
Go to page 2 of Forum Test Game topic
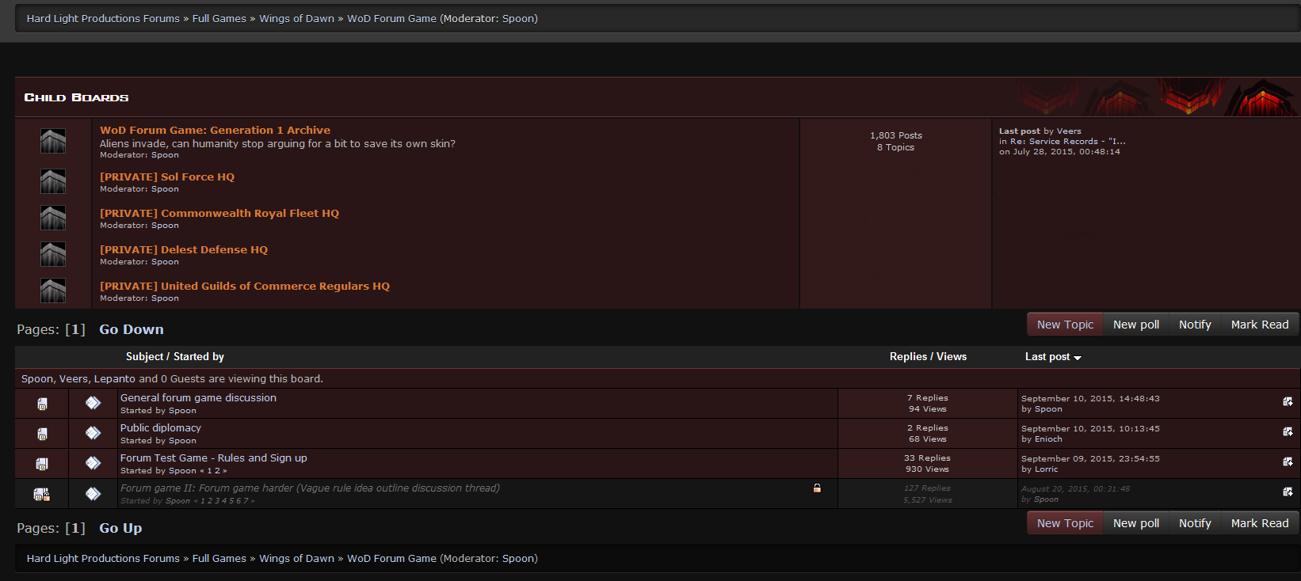click(217, 471)
